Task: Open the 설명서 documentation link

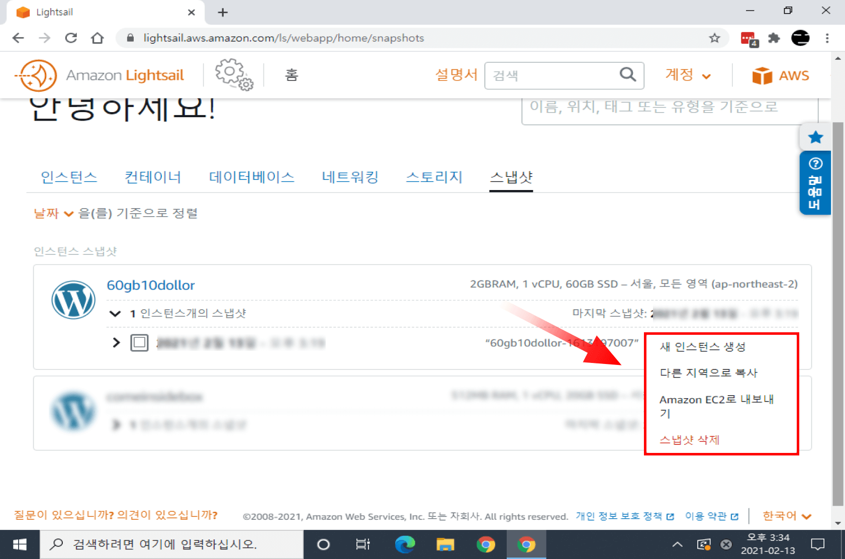Action: 456,75
